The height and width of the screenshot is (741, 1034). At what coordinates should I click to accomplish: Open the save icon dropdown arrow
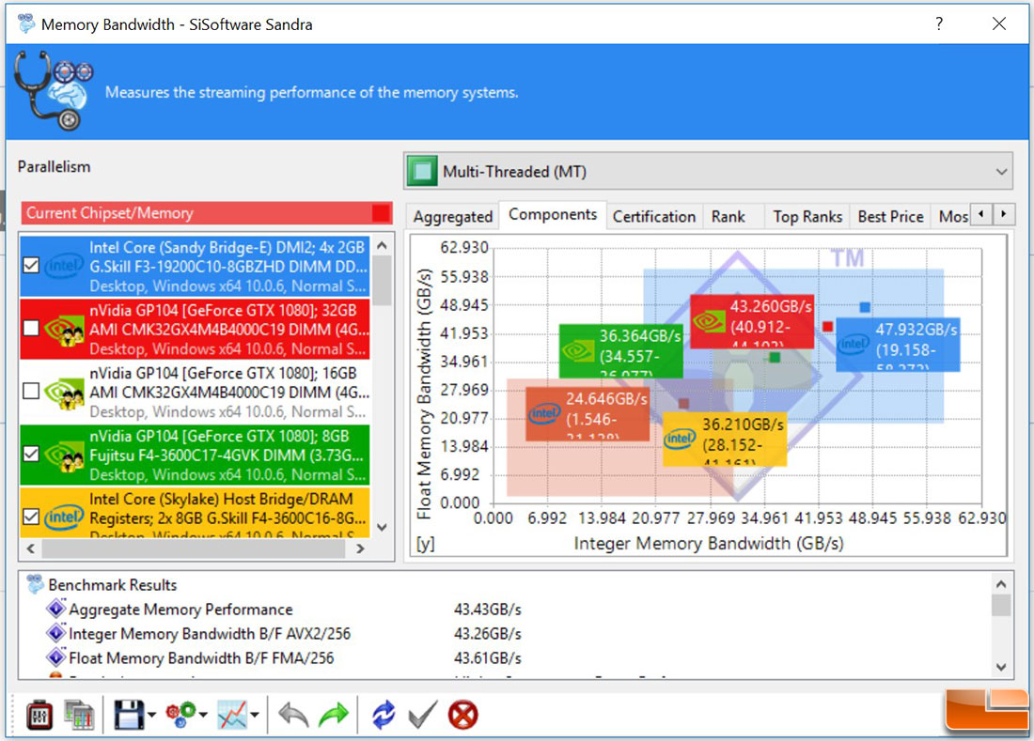point(151,716)
